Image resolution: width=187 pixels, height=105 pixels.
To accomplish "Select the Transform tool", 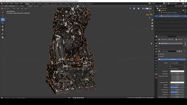I will (3, 30).
